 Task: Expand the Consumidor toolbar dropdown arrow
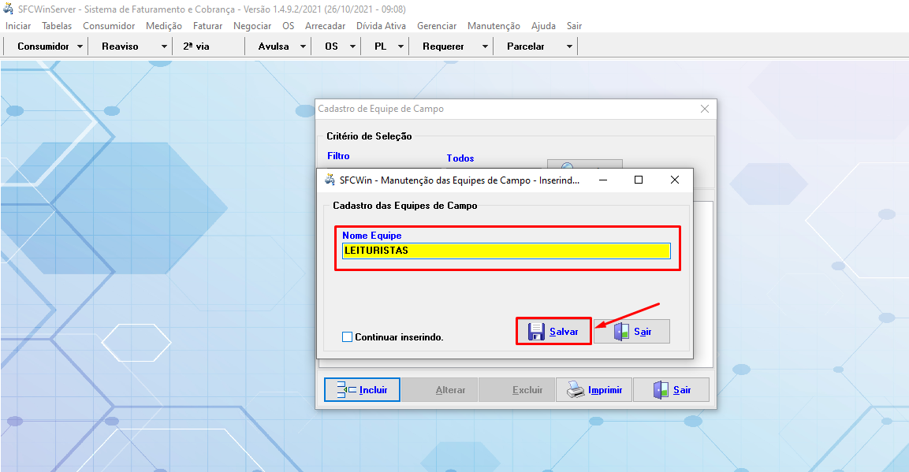(80, 46)
